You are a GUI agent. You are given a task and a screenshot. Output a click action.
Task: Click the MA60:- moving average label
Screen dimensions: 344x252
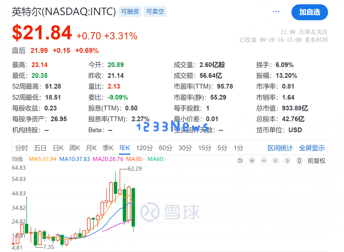point(157,159)
